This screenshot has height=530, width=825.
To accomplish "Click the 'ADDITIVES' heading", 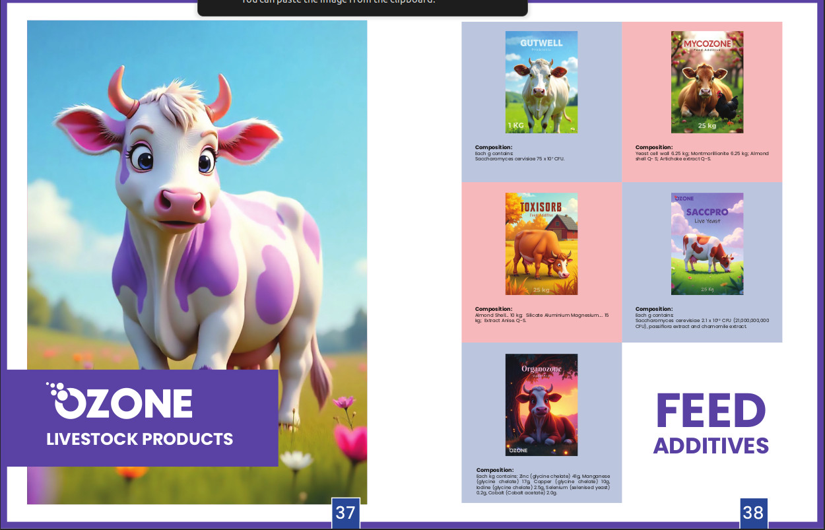I will pos(711,446).
